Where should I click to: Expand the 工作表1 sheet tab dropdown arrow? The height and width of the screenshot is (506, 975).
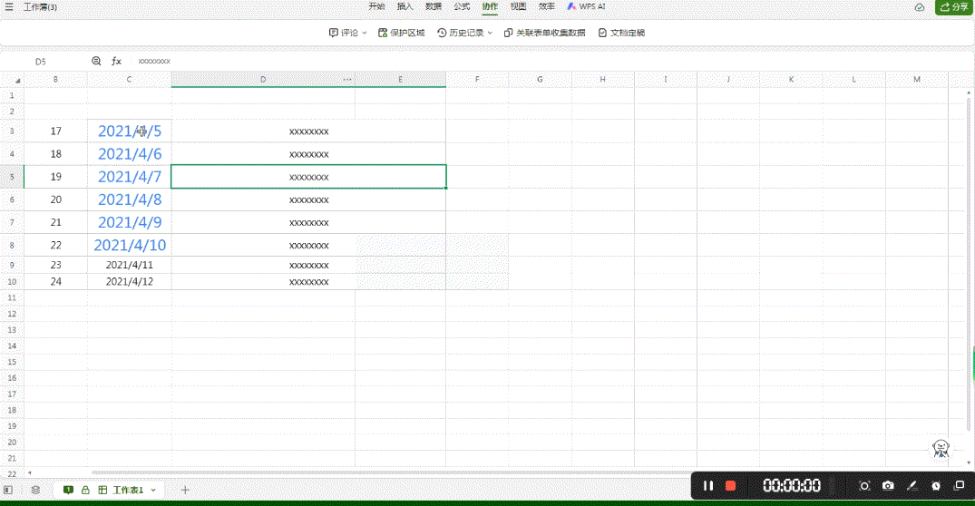tap(153, 490)
